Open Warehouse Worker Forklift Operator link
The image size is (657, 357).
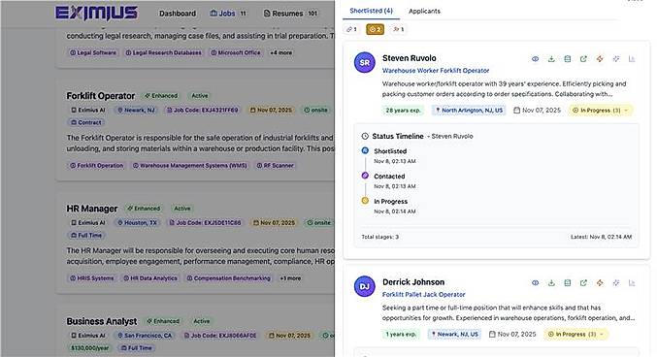tap(436, 71)
